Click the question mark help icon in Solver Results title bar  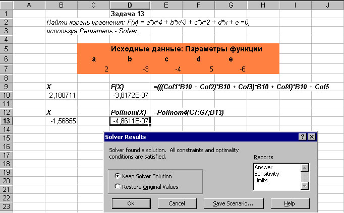point(303,137)
